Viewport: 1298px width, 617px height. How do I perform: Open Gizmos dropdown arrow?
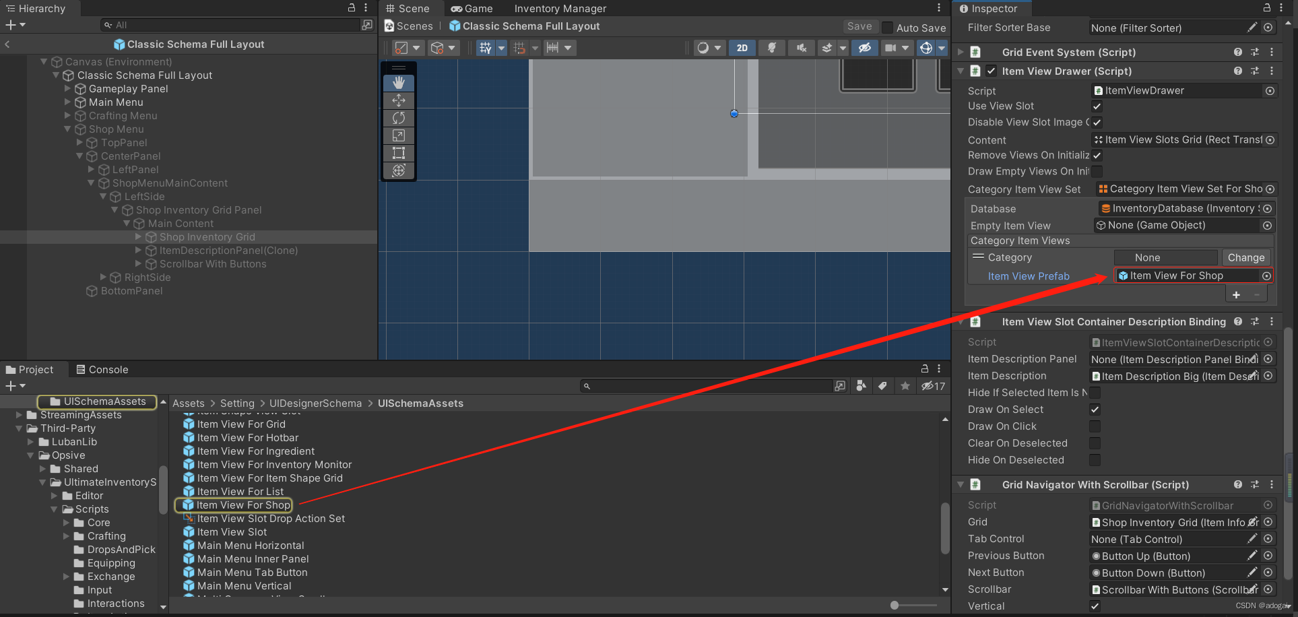tap(942, 48)
